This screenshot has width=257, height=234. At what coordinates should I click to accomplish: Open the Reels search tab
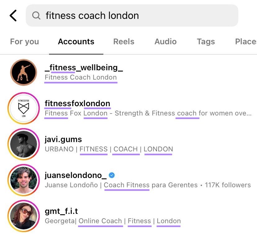click(x=124, y=41)
